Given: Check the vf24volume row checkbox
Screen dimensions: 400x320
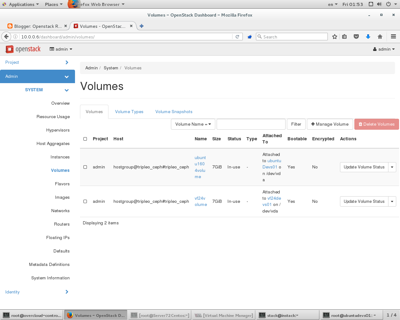Looking at the screenshot, I should pos(85,201).
